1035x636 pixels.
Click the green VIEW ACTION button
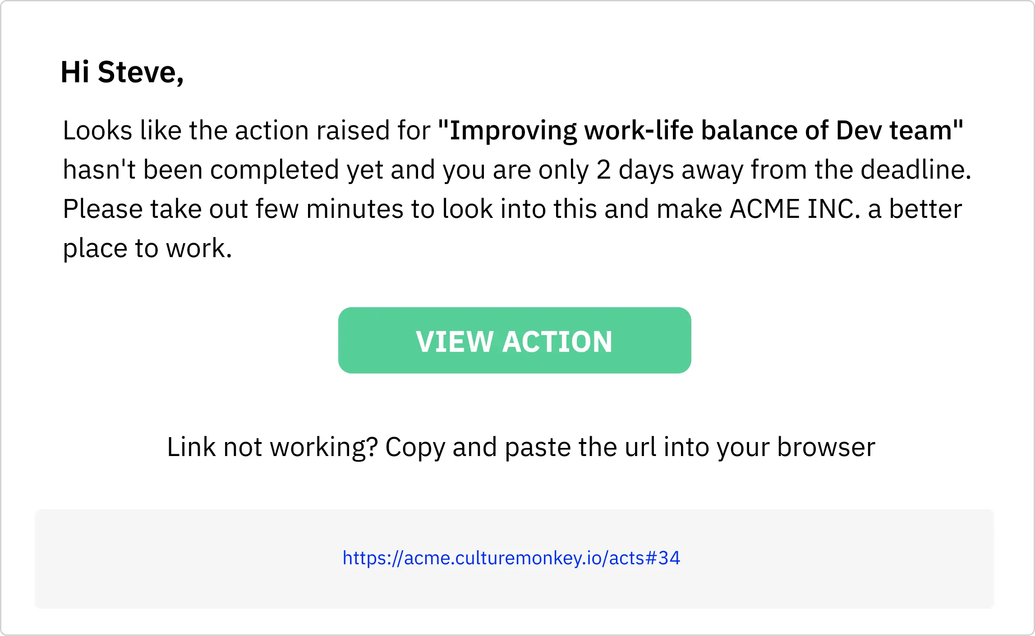[514, 341]
